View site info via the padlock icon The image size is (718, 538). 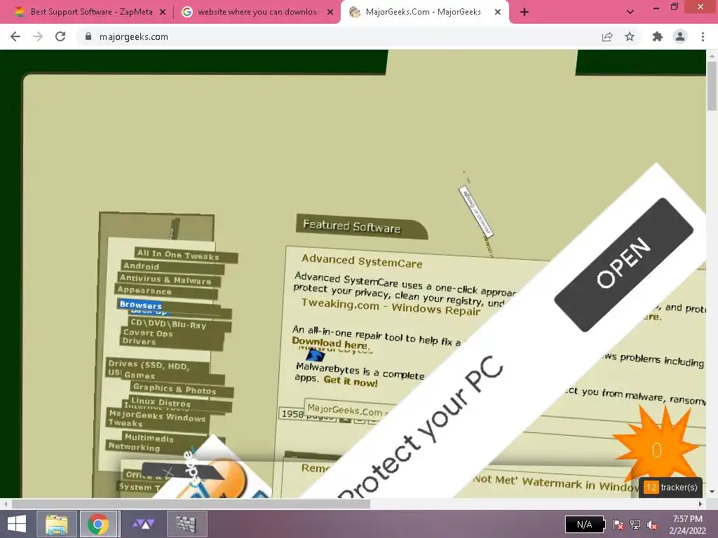(88, 36)
